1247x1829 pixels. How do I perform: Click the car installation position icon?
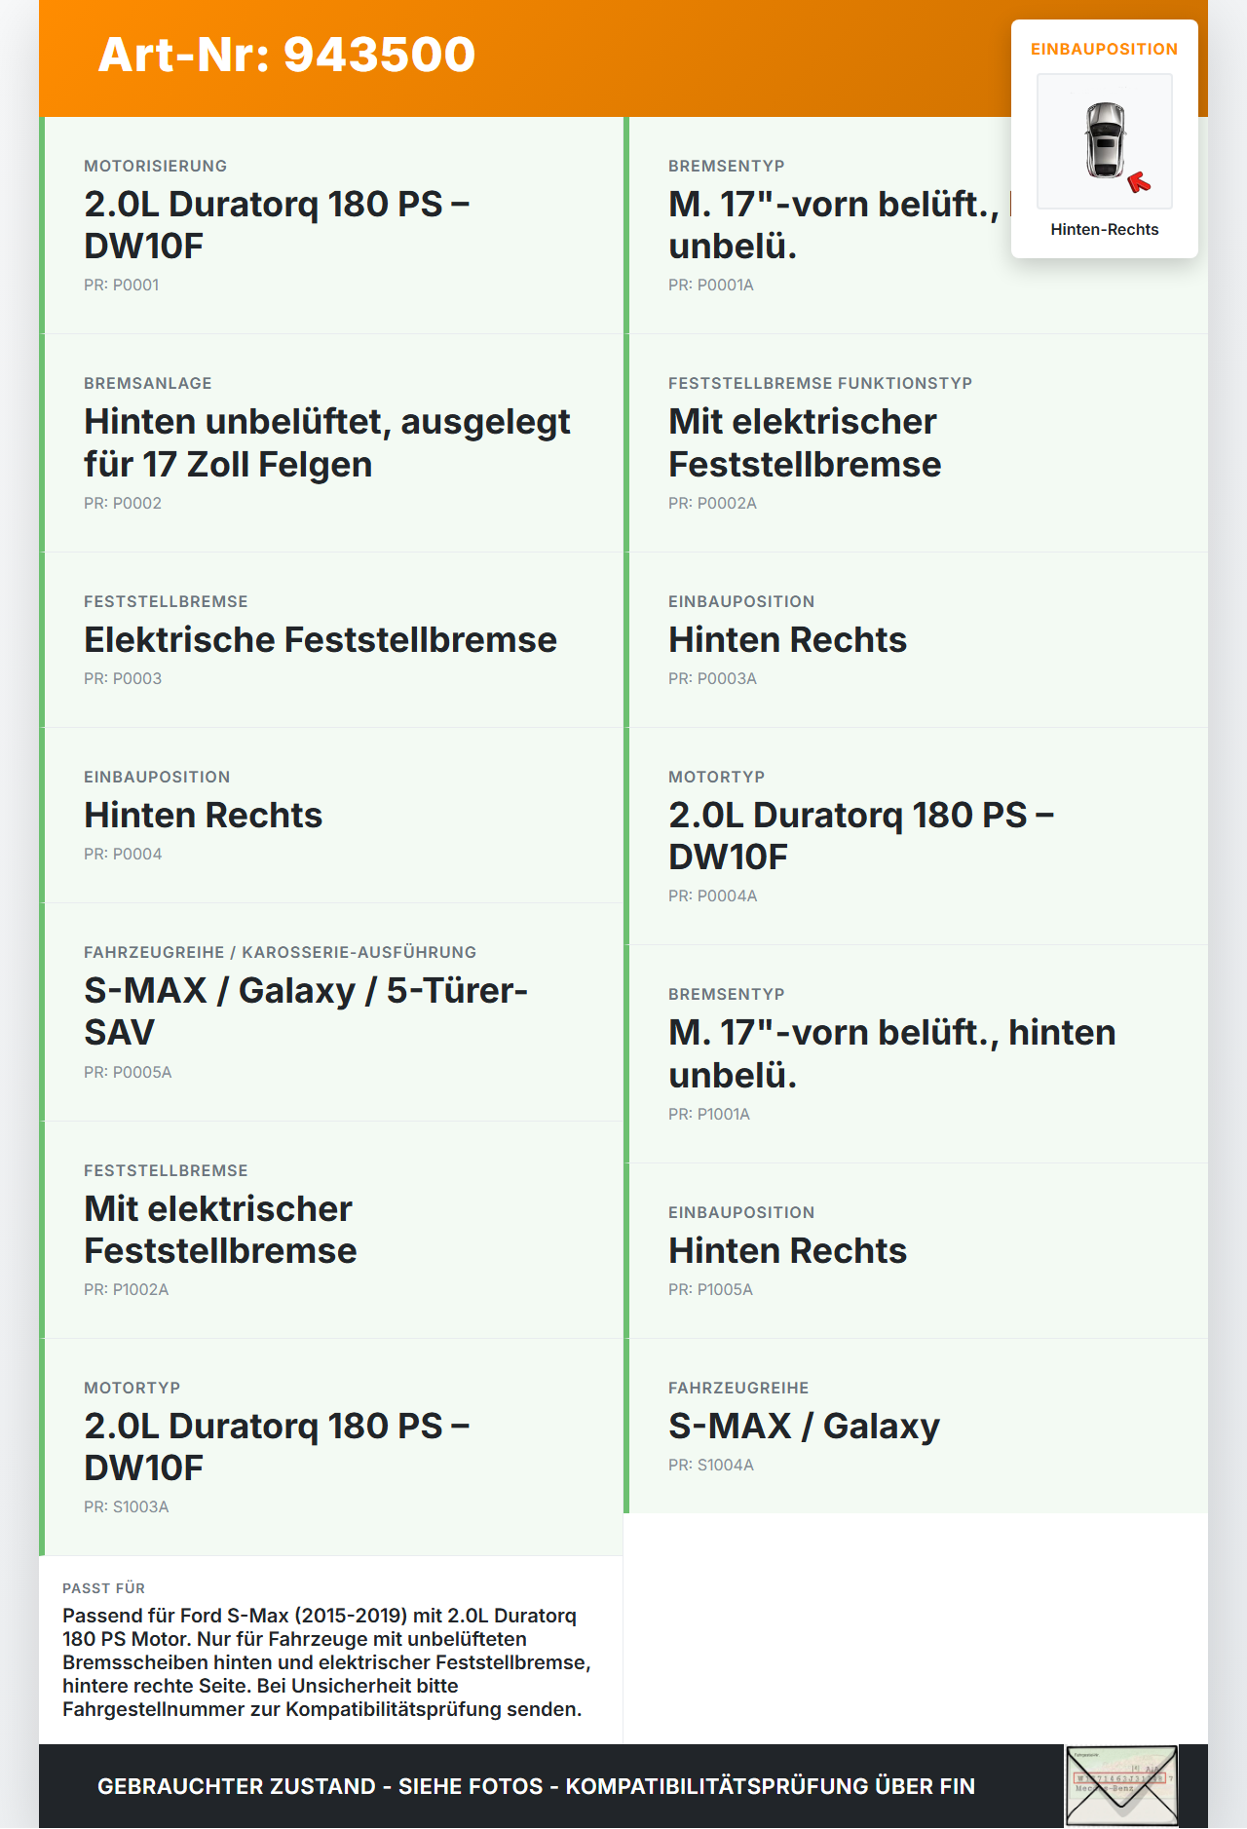[1105, 141]
